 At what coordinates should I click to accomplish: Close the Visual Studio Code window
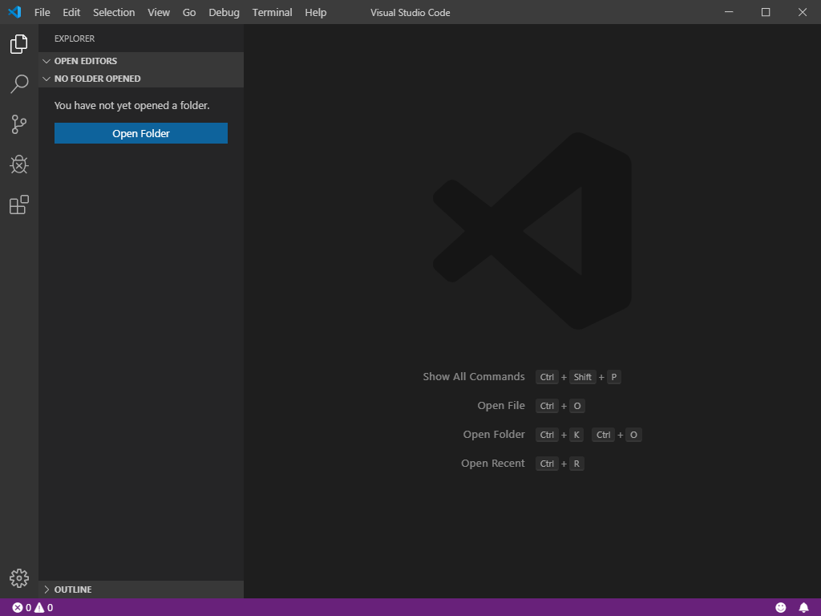click(x=803, y=12)
